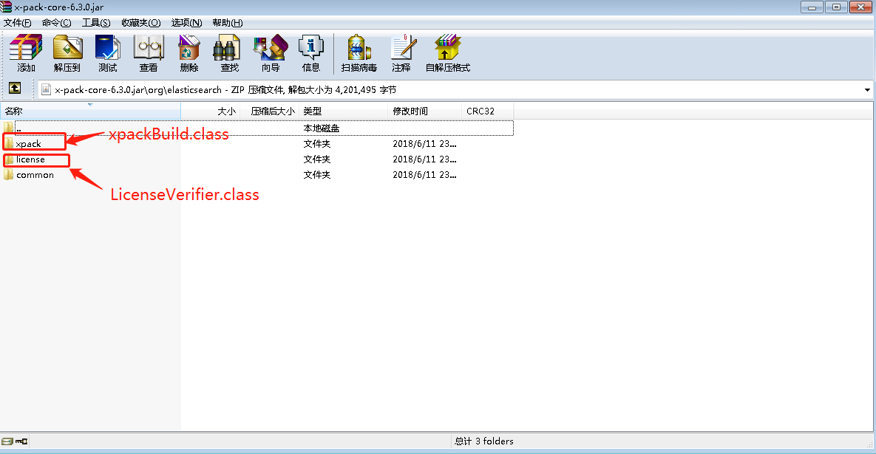Screen dimensions: 876x454
Task: Open the 选项 menu
Action: (186, 22)
